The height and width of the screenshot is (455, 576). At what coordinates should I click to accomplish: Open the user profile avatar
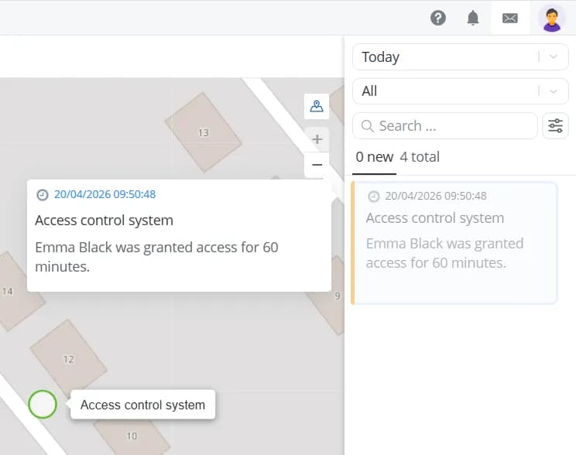click(x=552, y=19)
